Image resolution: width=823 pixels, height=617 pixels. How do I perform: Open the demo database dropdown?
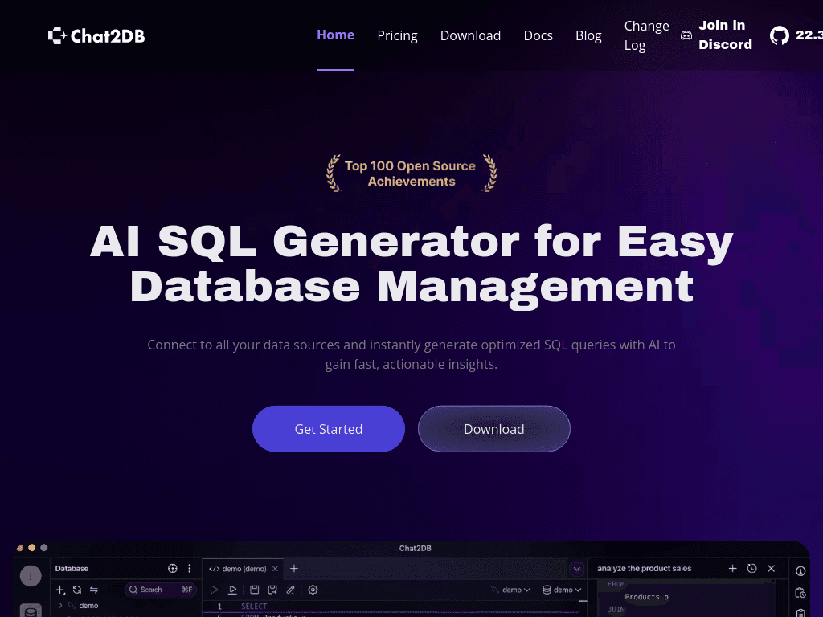tap(562, 590)
